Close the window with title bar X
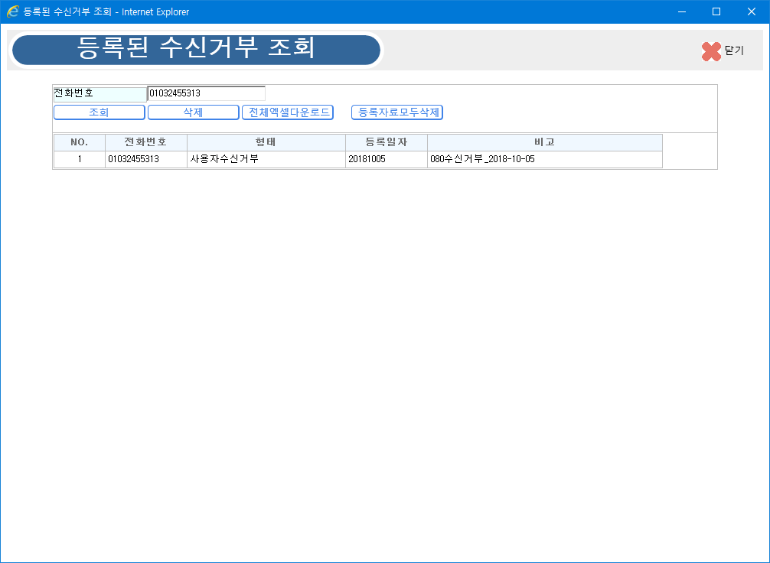 click(752, 11)
